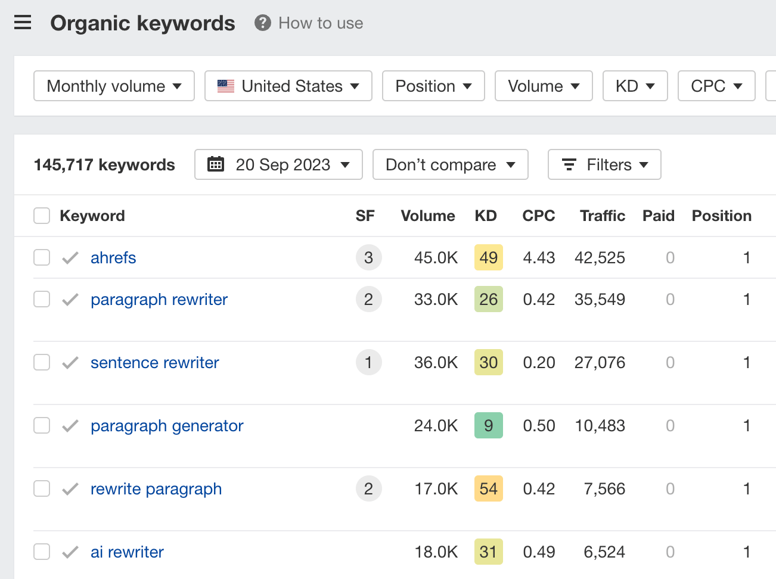The image size is (776, 579).
Task: Open the hamburger navigation menu
Action: pos(22,23)
